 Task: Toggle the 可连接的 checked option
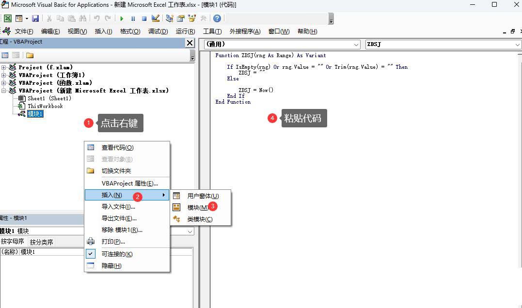point(116,254)
